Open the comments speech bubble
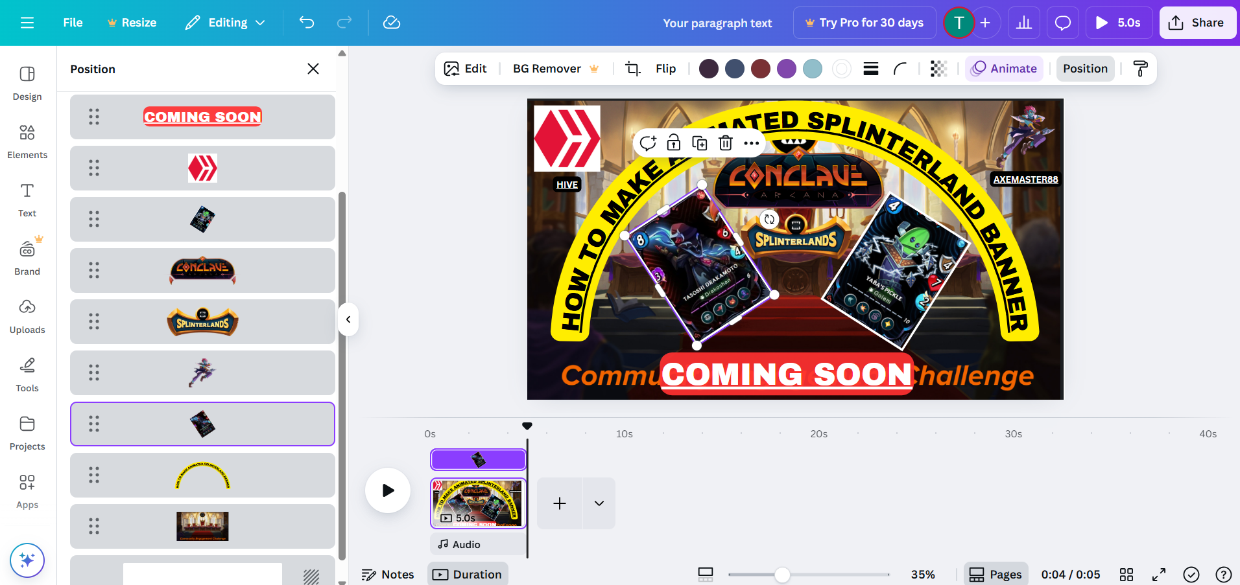This screenshot has height=585, width=1240. tap(1063, 23)
